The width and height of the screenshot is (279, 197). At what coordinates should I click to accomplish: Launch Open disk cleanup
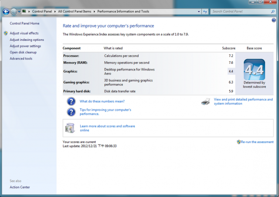23,52
